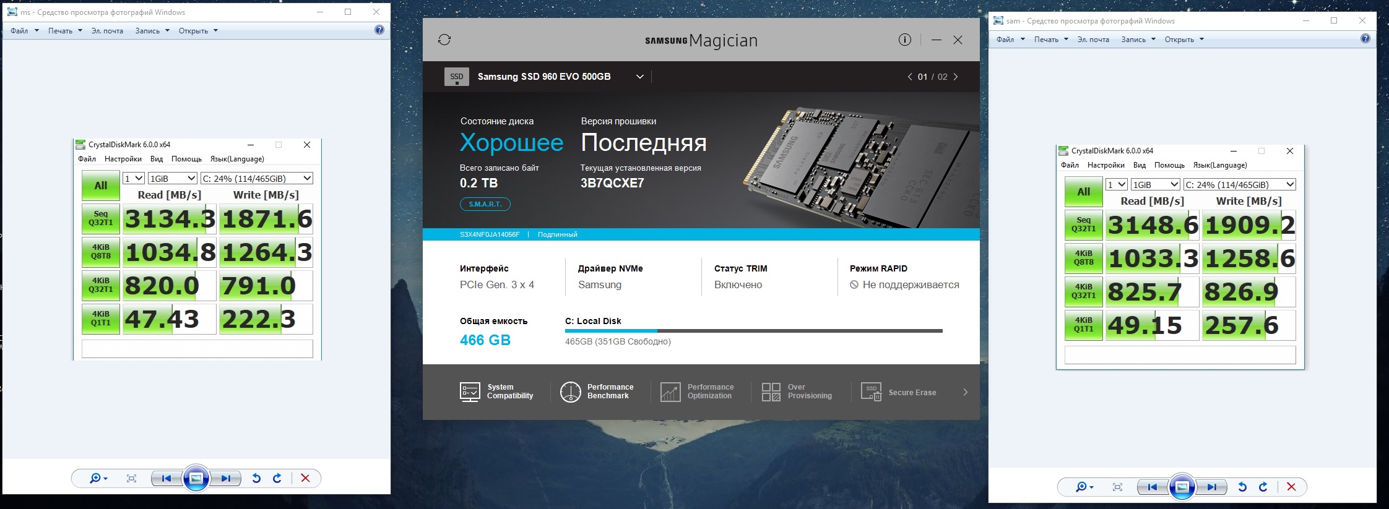Go to next drive in Magician
The width and height of the screenshot is (1389, 509).
(956, 77)
